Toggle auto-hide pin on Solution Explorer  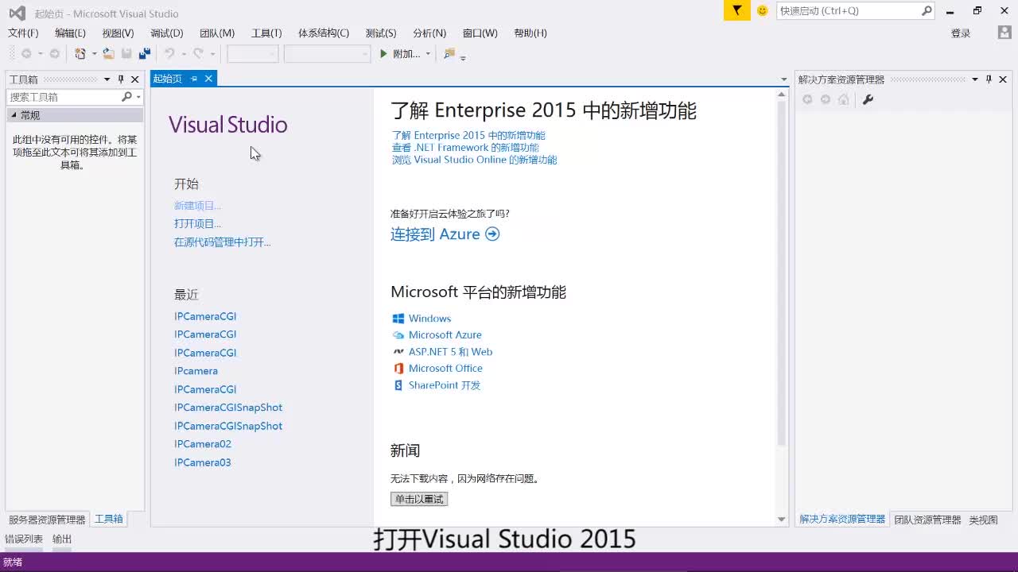[989, 79]
